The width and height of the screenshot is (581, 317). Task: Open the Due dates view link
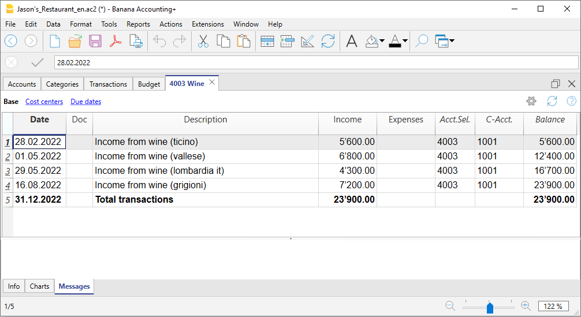[x=85, y=102]
